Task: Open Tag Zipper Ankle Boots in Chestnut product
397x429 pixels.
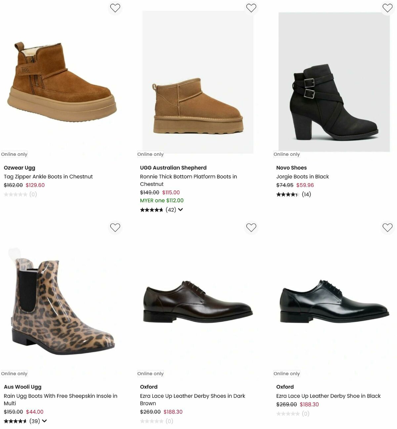Action: (48, 177)
